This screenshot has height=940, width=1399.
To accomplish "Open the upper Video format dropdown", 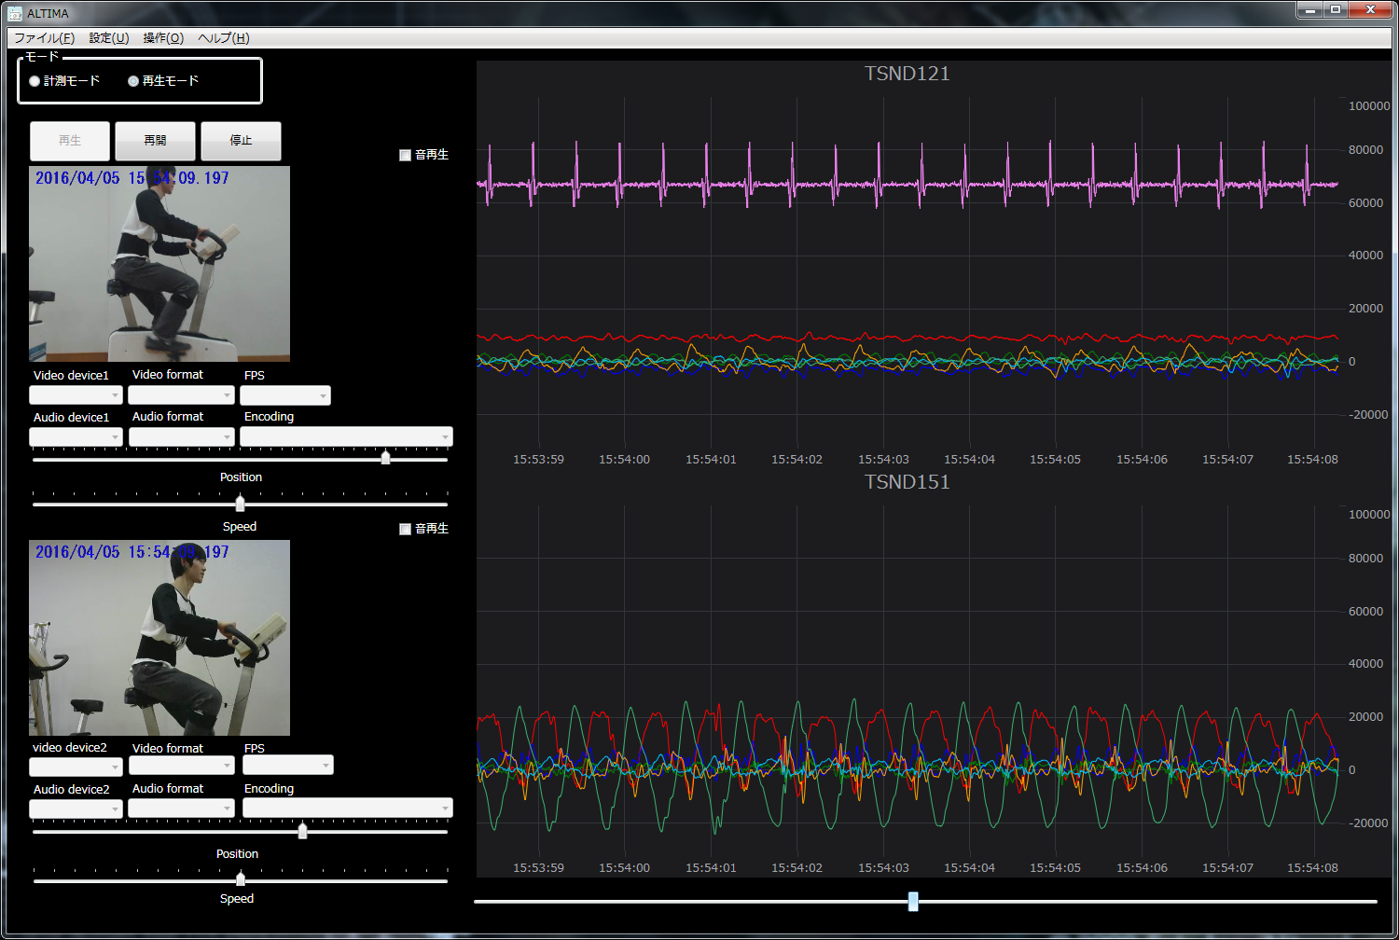I will tap(181, 395).
